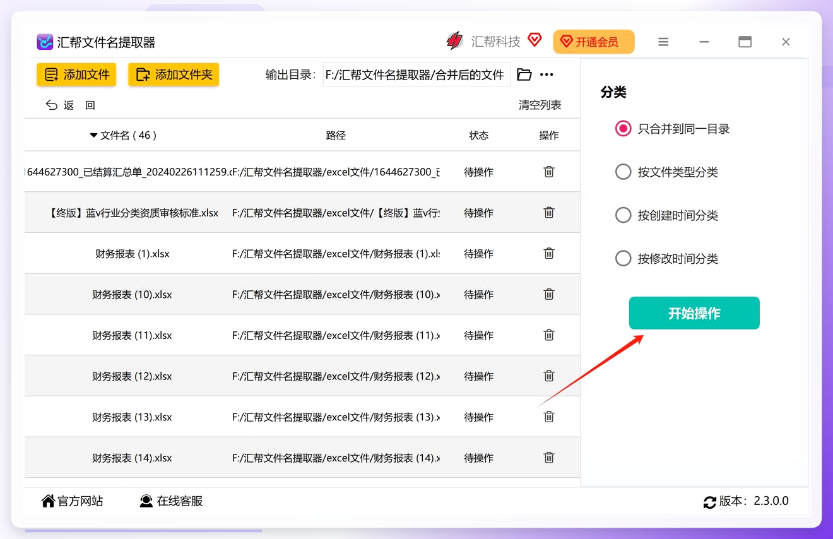The image size is (833, 539).
Task: Select file name 财务报表 (12).xlsx
Action: click(133, 376)
